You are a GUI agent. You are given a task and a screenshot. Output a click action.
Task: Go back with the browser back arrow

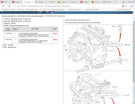pos(3,6)
